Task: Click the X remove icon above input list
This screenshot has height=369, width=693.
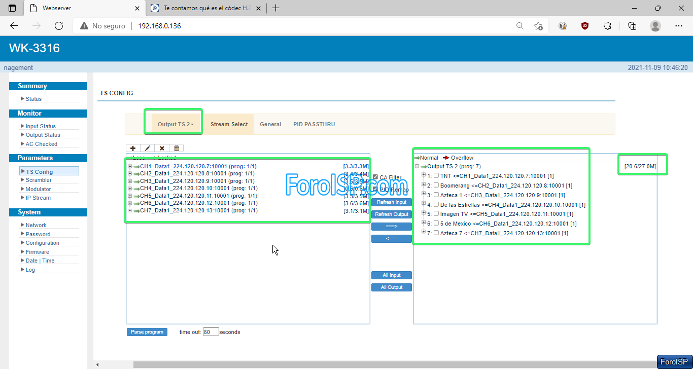Action: click(162, 148)
